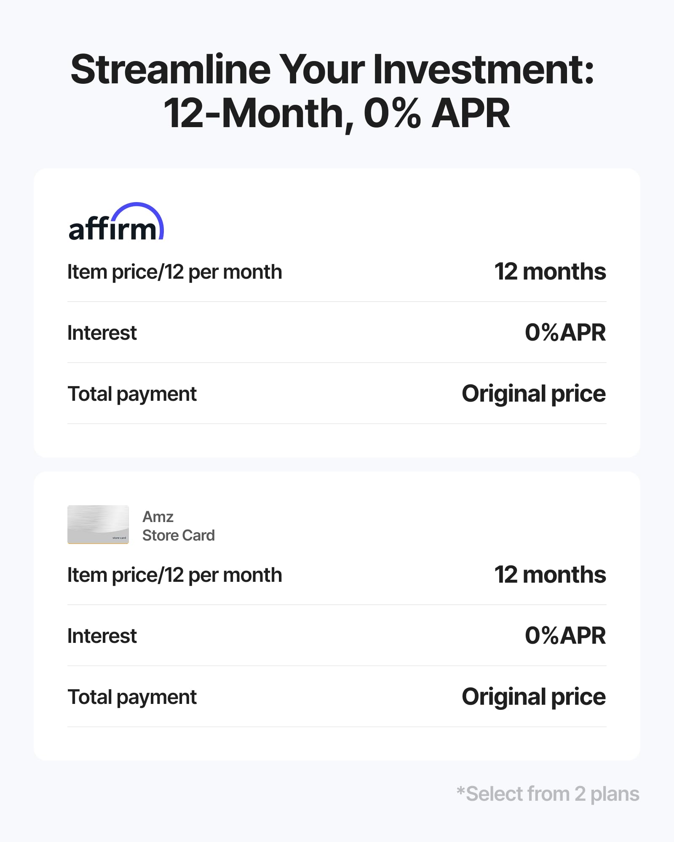Click the Store Card text beside card
The image size is (674, 842).
point(179,536)
